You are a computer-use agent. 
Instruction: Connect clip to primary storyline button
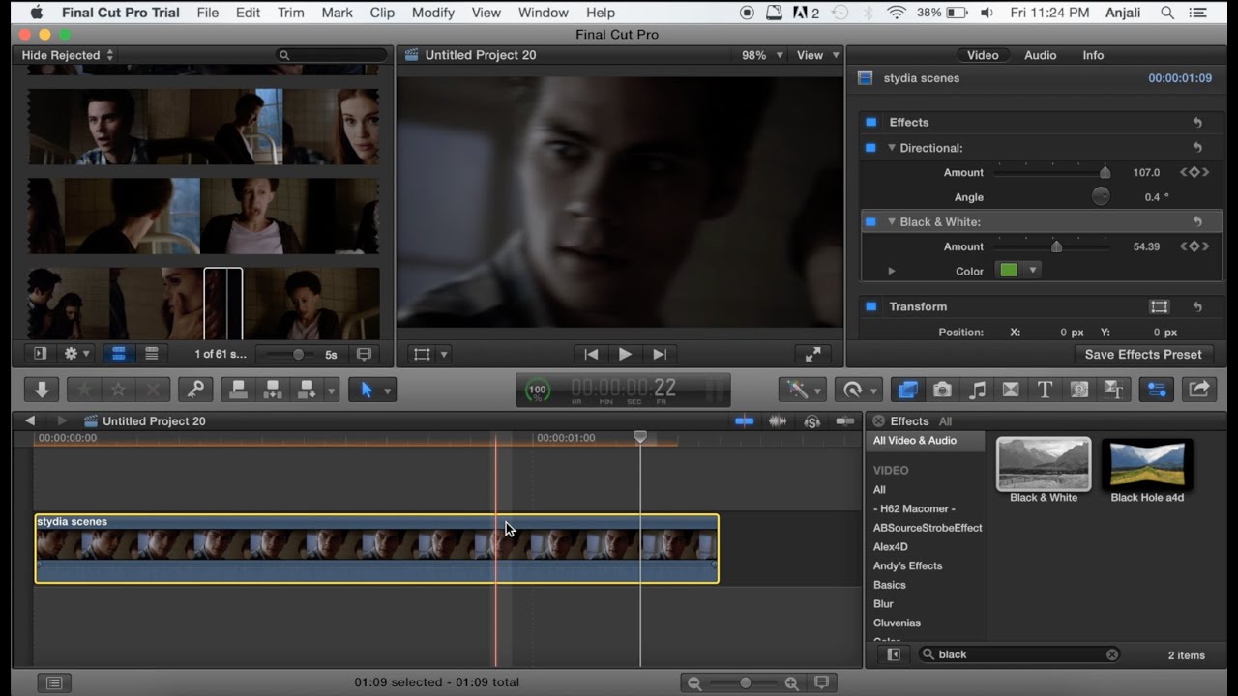(238, 390)
